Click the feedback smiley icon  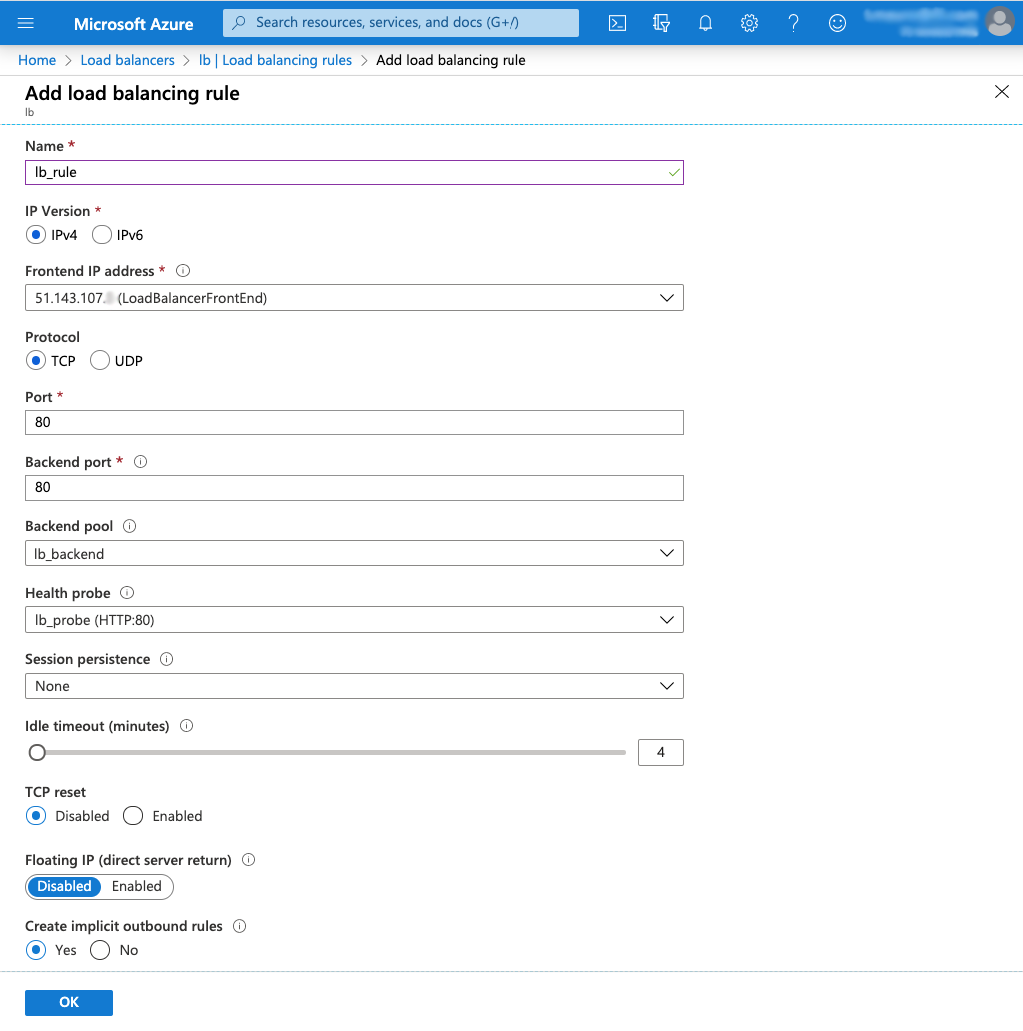837,23
